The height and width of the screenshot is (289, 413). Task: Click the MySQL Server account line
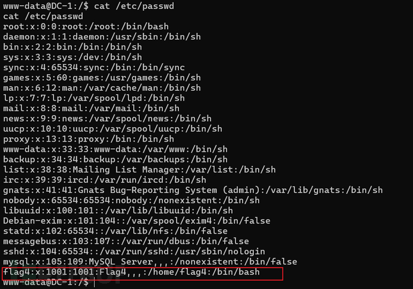tap(148, 262)
